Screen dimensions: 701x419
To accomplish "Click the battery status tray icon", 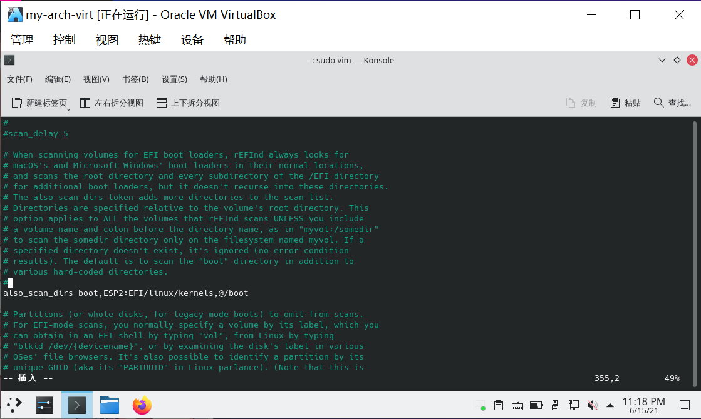I will click(x=536, y=405).
